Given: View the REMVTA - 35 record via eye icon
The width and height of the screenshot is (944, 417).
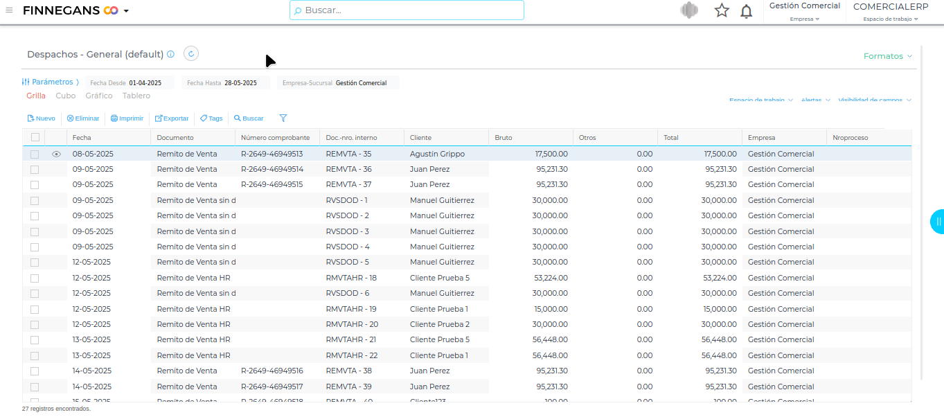Looking at the screenshot, I should point(56,154).
